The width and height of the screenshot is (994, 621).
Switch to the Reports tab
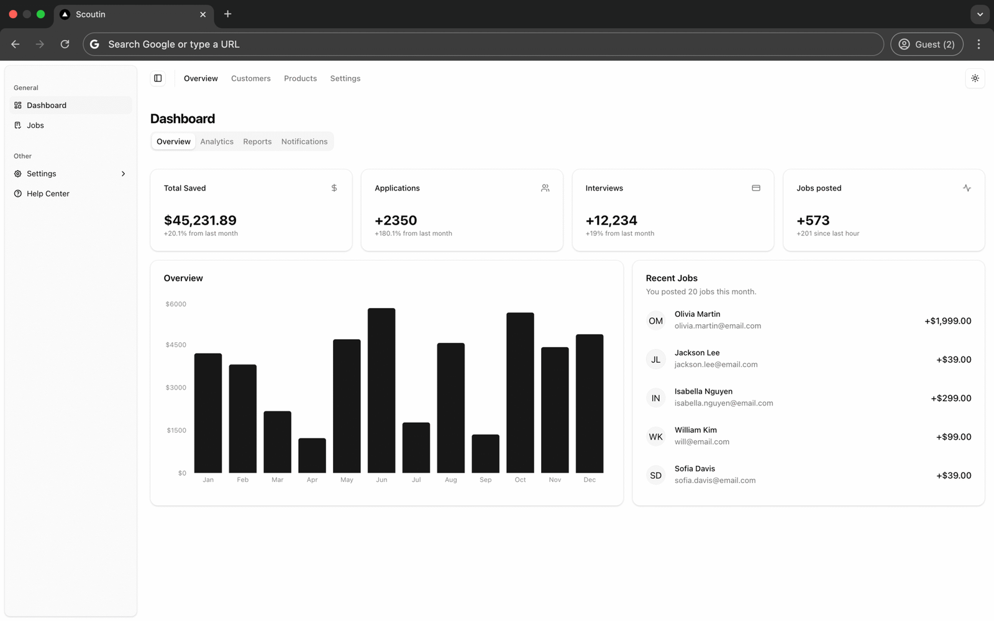[257, 142]
